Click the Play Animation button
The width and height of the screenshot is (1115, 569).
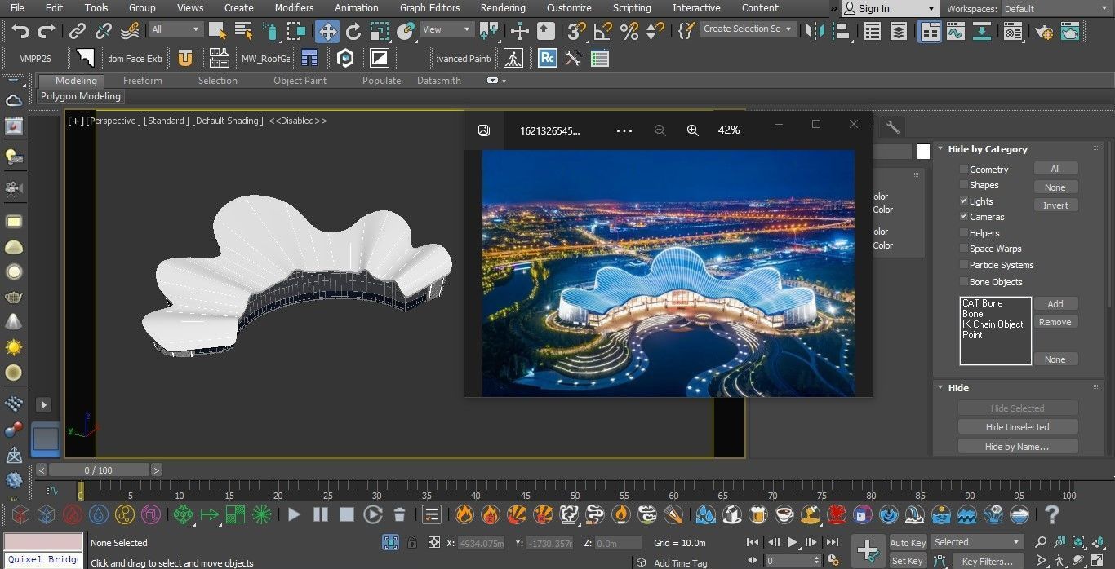tap(792, 542)
